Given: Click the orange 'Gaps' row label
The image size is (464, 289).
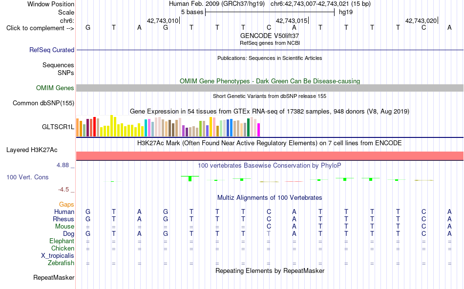Looking at the screenshot, I should [66, 205].
